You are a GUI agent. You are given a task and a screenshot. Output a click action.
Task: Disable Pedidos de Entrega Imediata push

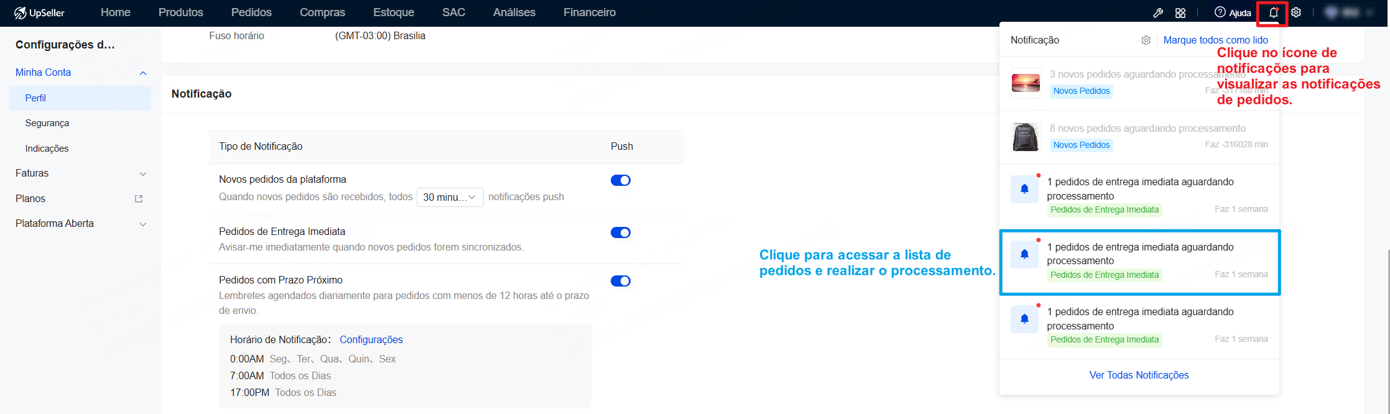pos(621,232)
